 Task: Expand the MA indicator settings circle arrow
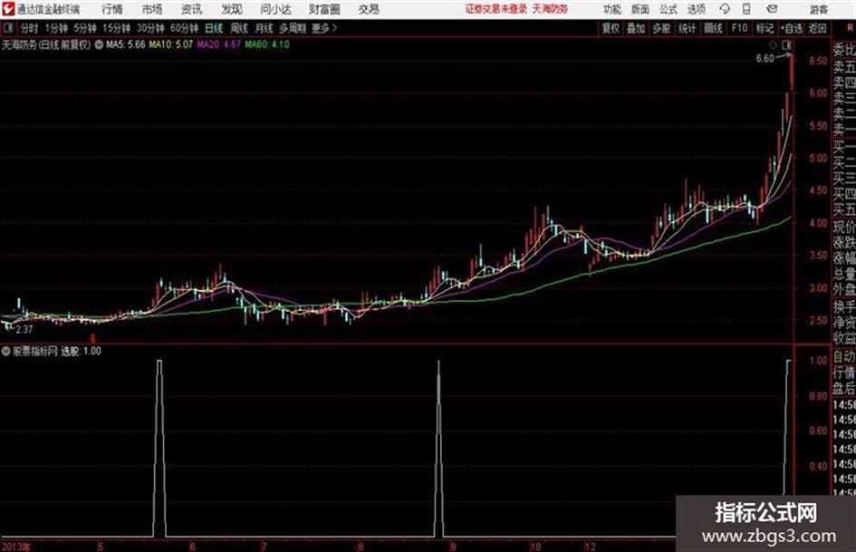99,44
